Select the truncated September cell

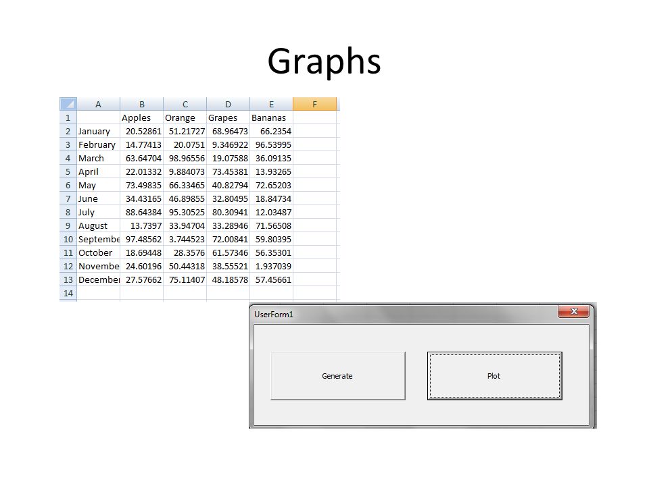click(99, 239)
